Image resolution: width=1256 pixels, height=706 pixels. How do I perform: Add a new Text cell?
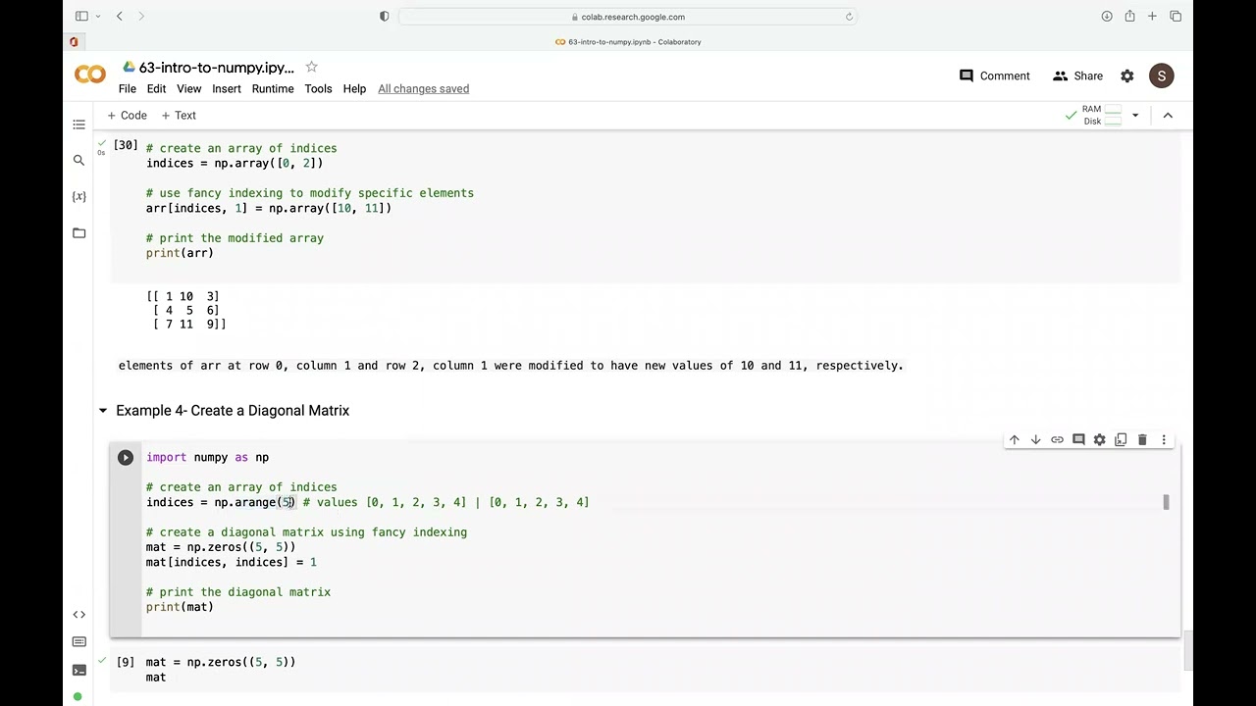click(179, 115)
